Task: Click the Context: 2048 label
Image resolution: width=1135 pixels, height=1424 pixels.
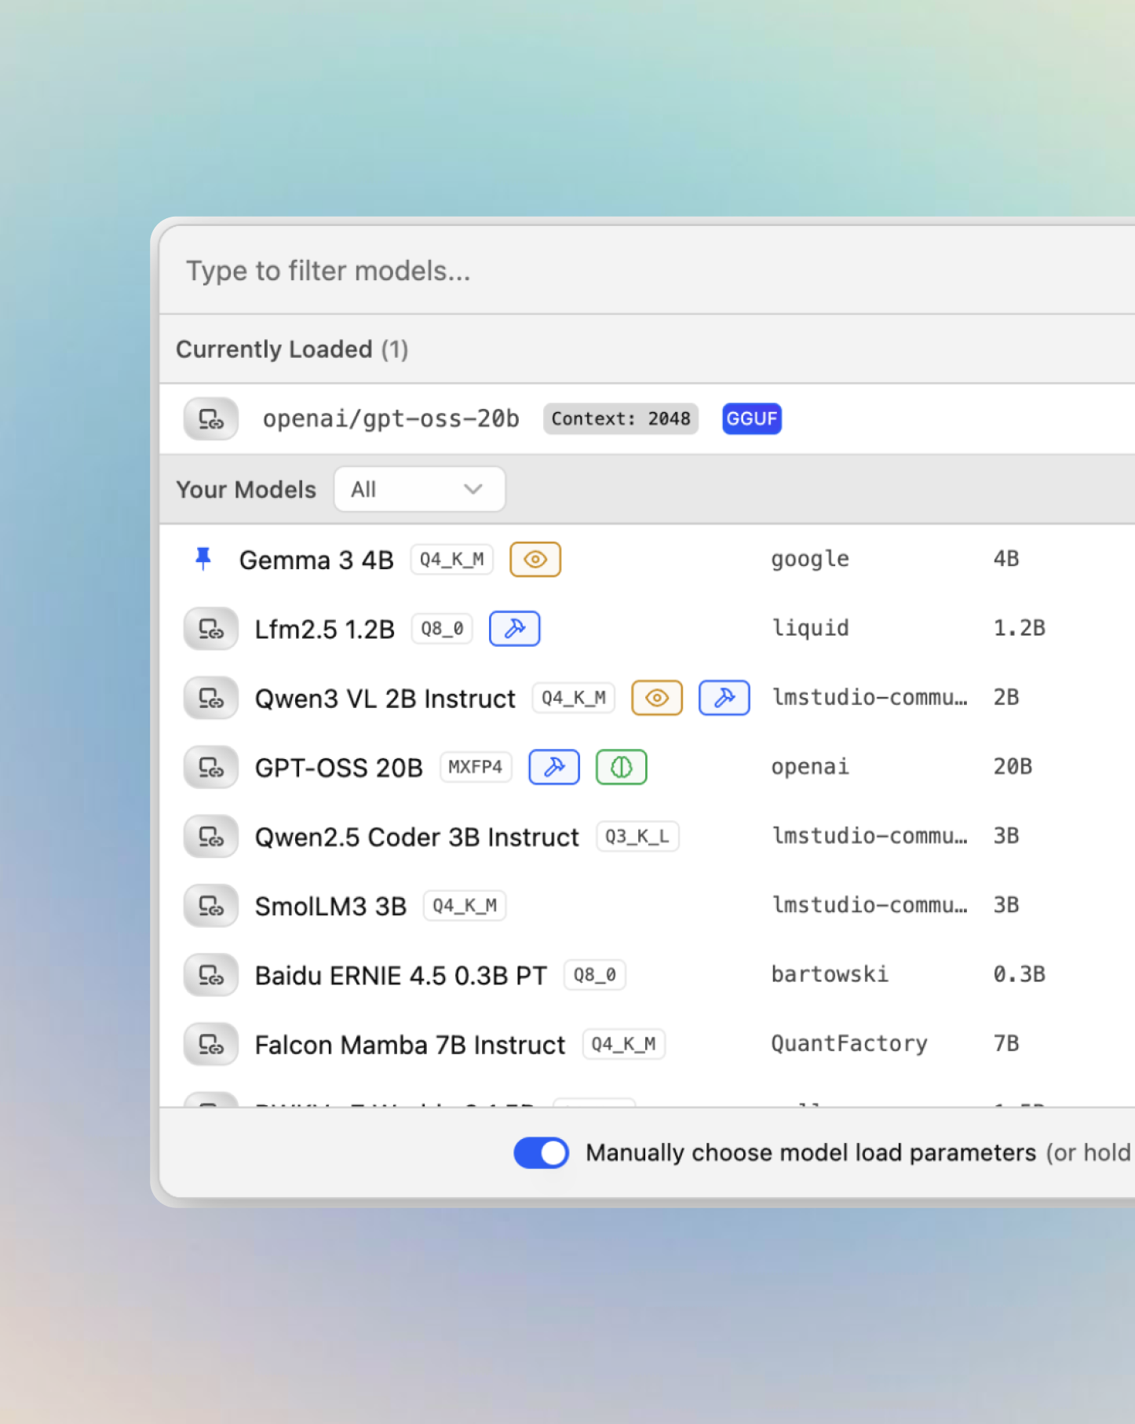Action: pos(620,419)
